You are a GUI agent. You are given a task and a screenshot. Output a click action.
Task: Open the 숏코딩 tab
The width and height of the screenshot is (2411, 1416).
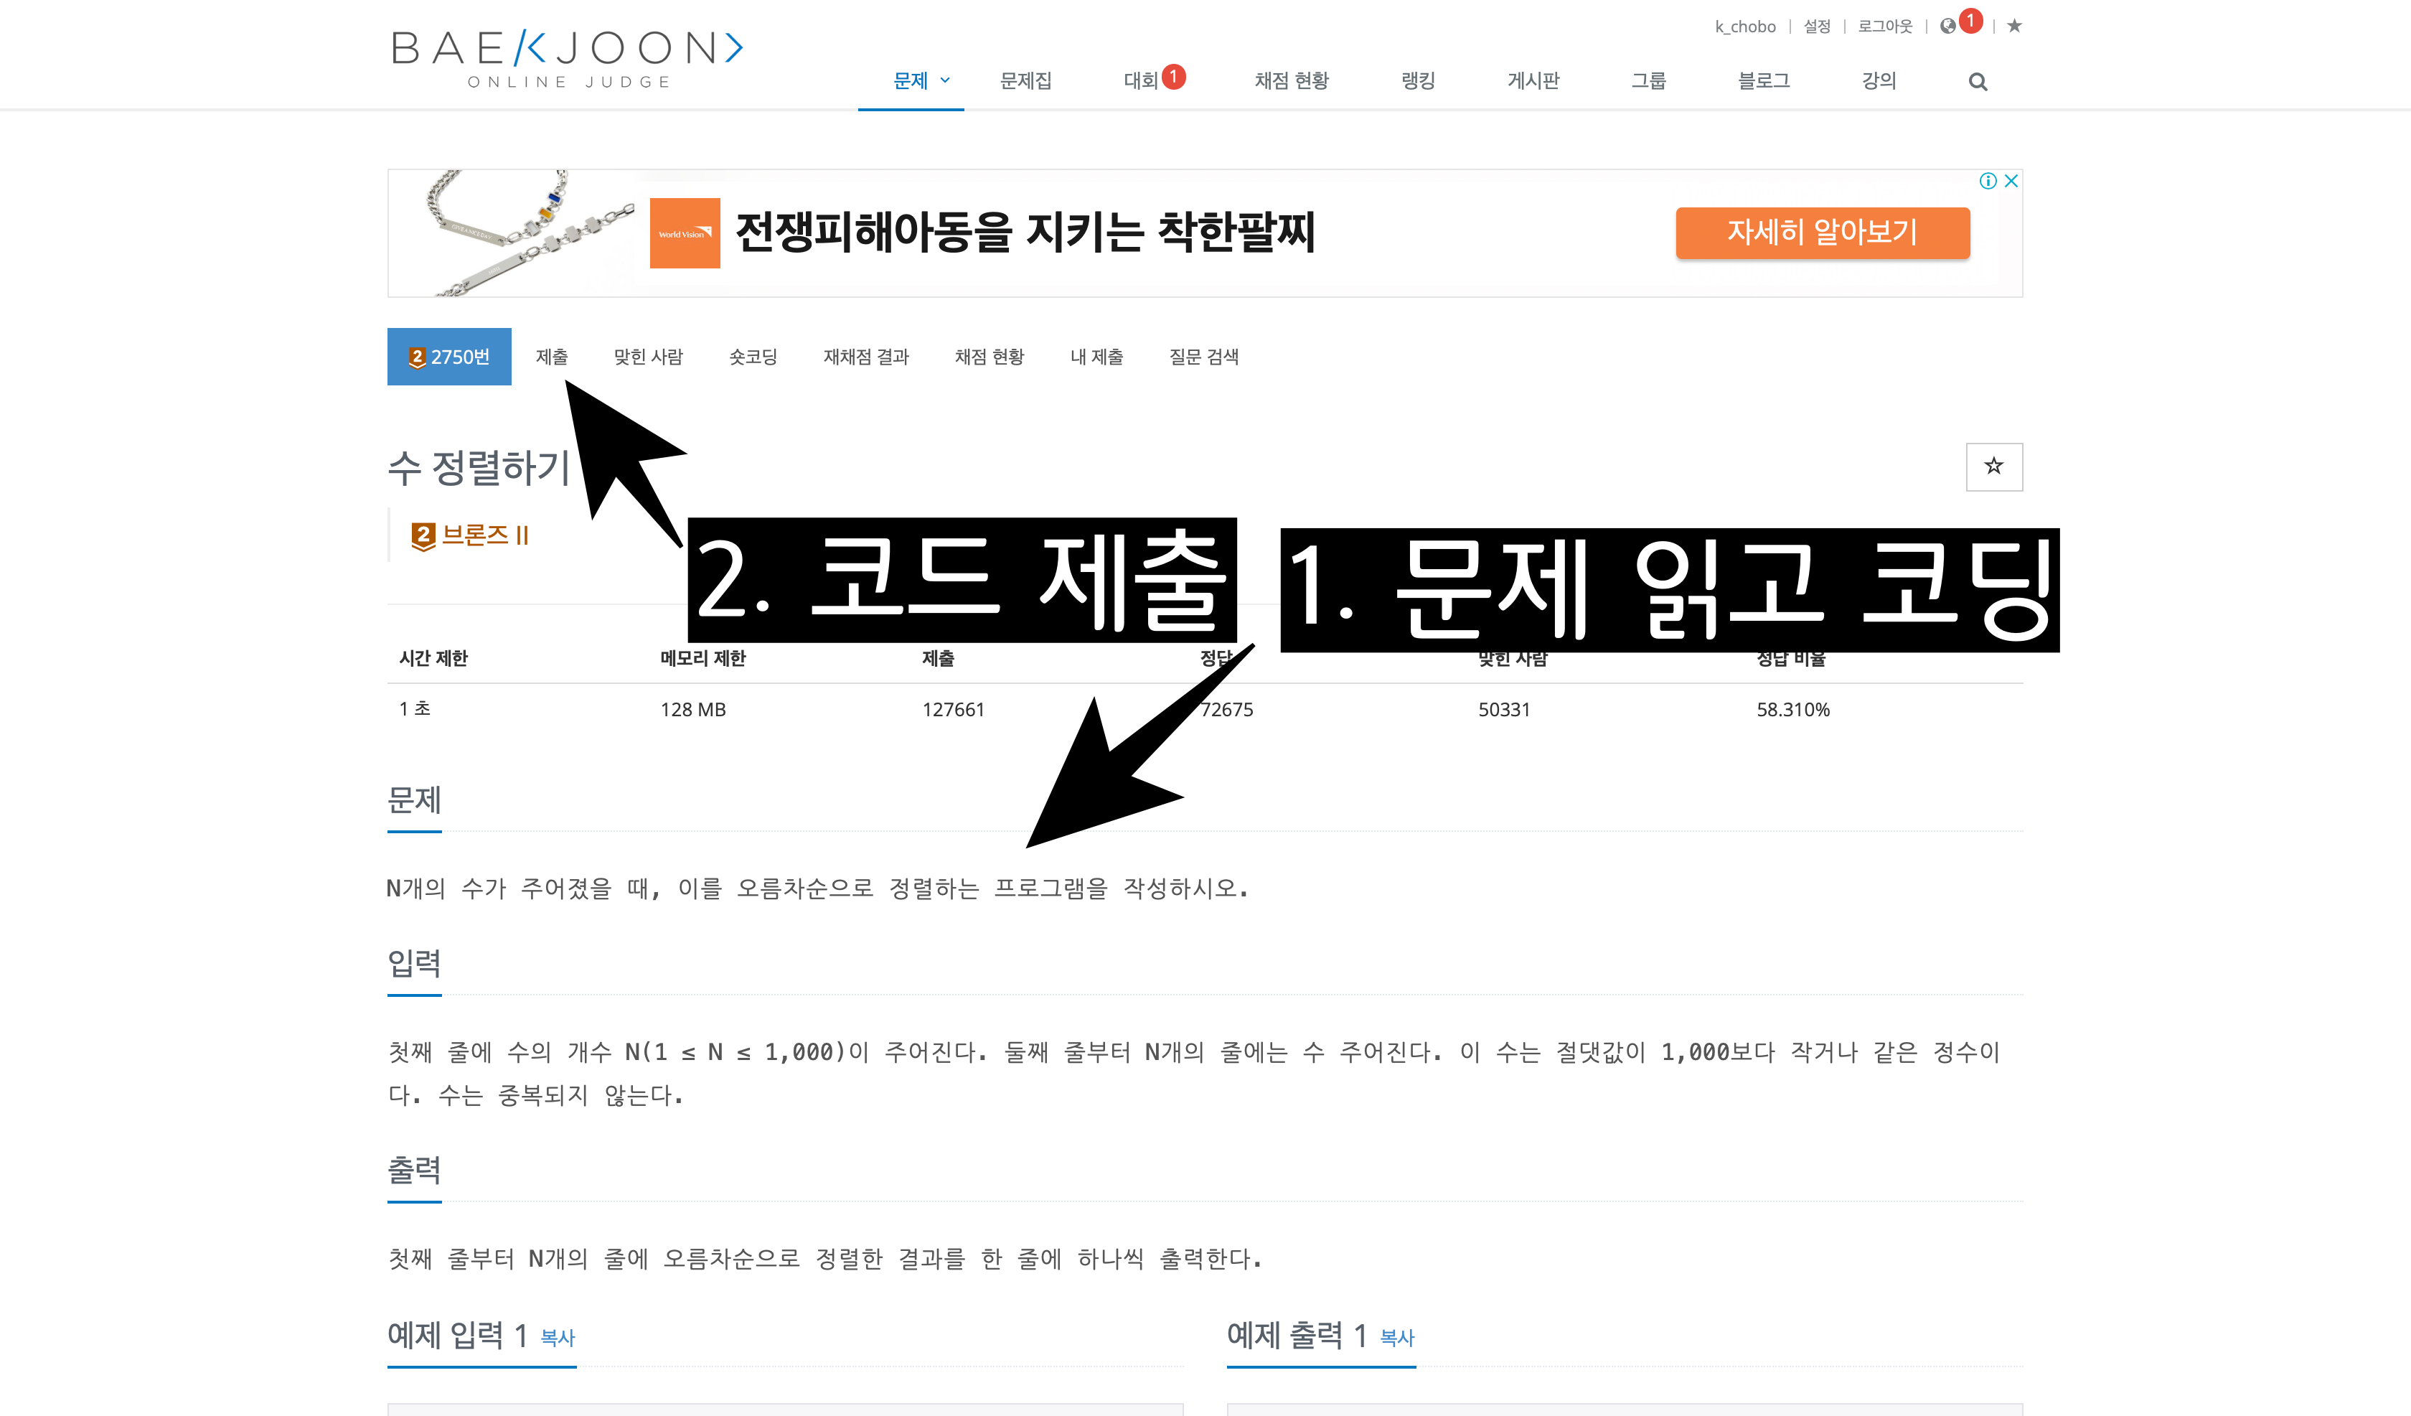click(x=753, y=357)
